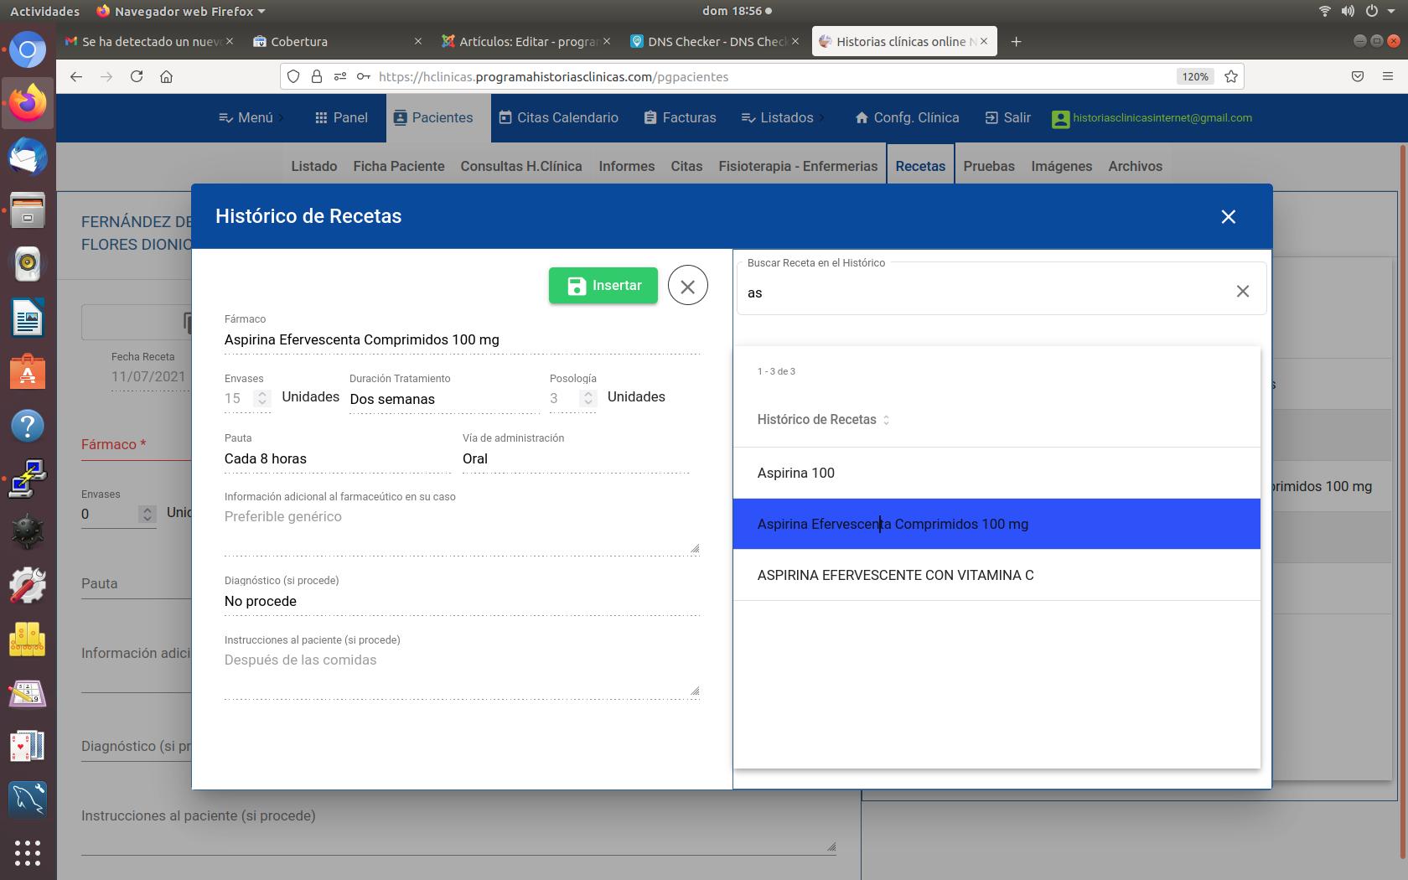Go to Facturas page
This screenshot has width=1408, height=880.
click(x=680, y=118)
